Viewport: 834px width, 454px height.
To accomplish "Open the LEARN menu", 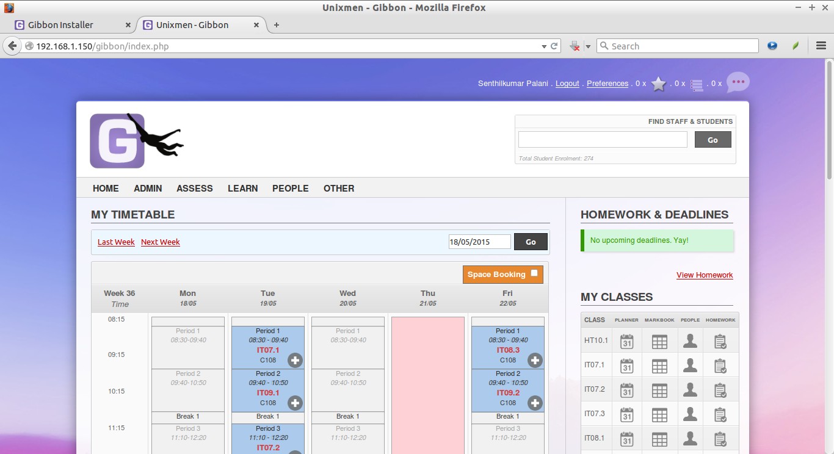I will [243, 188].
